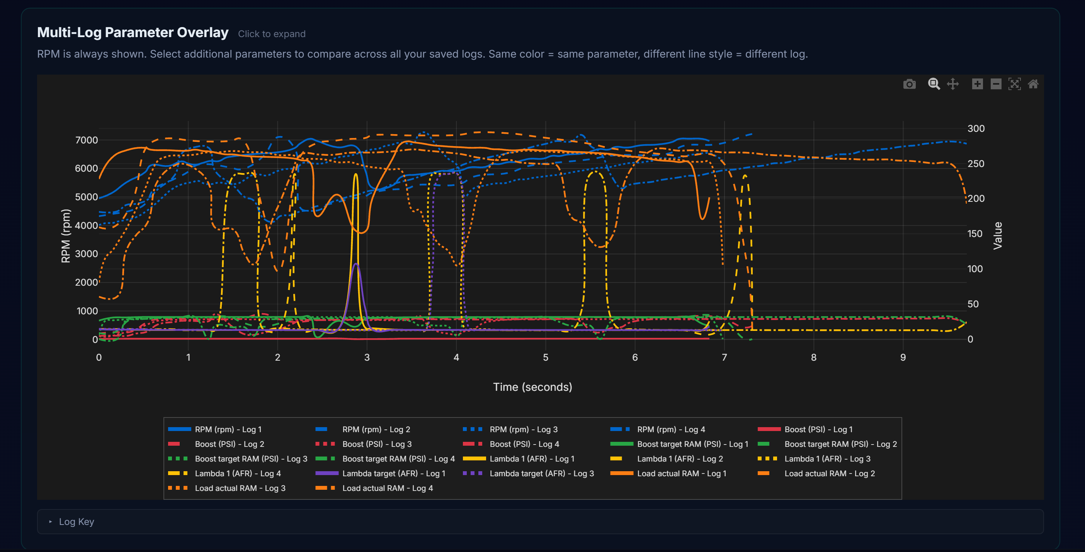1085x552 pixels.
Task: Toggle Boost (PSI) - Log 3 trace
Action: (x=364, y=444)
